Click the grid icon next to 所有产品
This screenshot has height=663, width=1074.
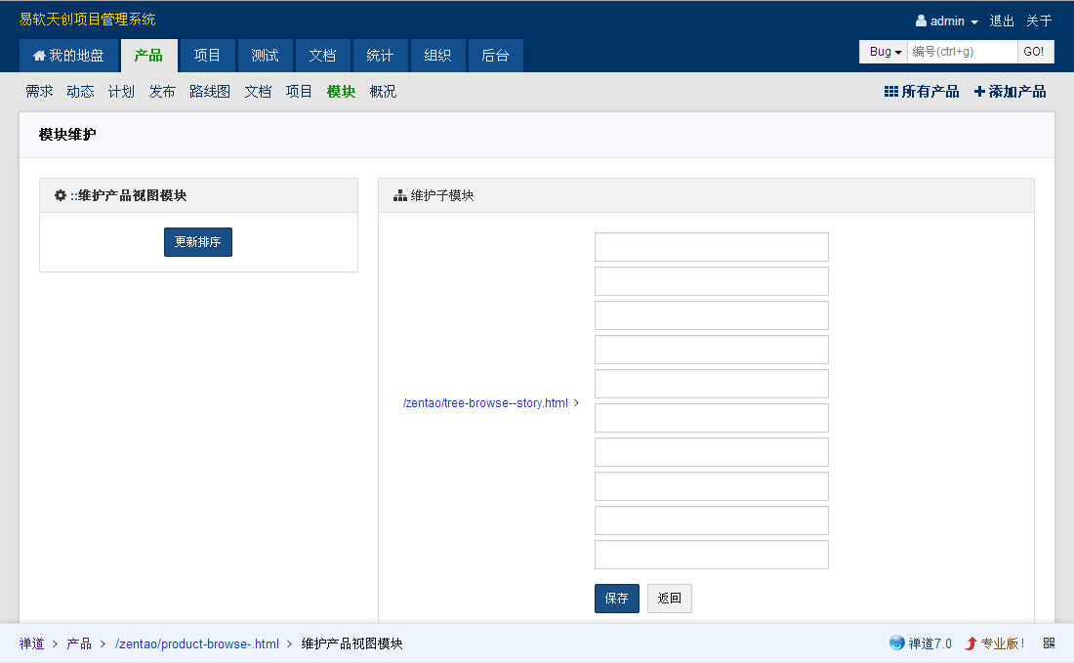(x=890, y=91)
